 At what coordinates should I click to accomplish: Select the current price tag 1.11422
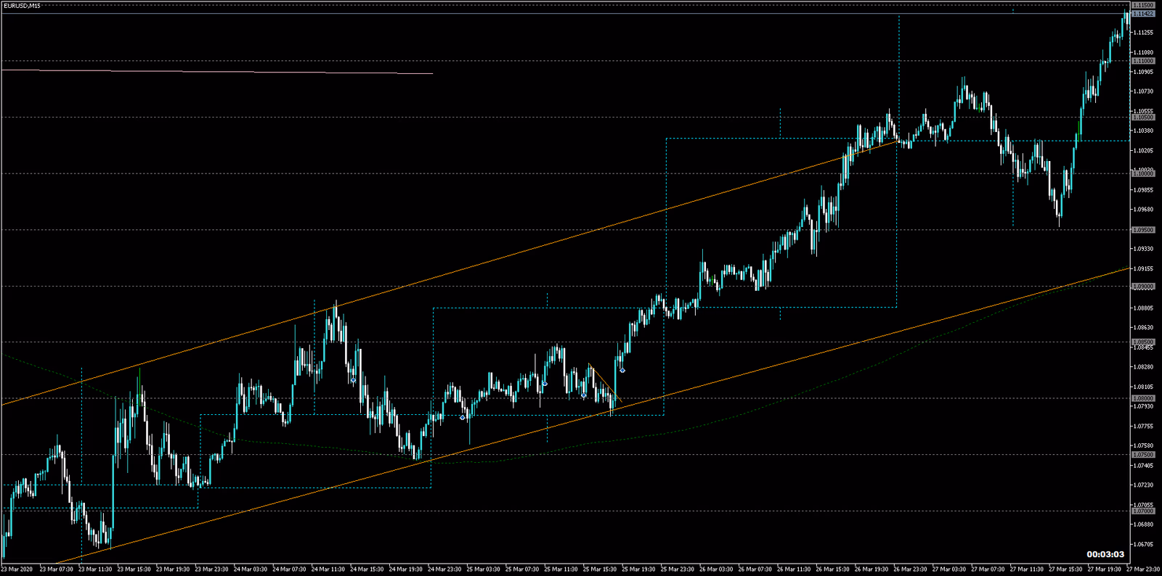coord(1143,14)
